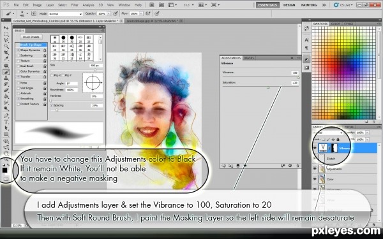Viewport: 383px width, 239px height.
Task: Switch to the Painting workspace
Action: click(309, 5)
